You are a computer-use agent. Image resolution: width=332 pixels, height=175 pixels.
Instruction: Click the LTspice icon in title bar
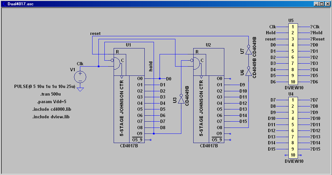4,4
